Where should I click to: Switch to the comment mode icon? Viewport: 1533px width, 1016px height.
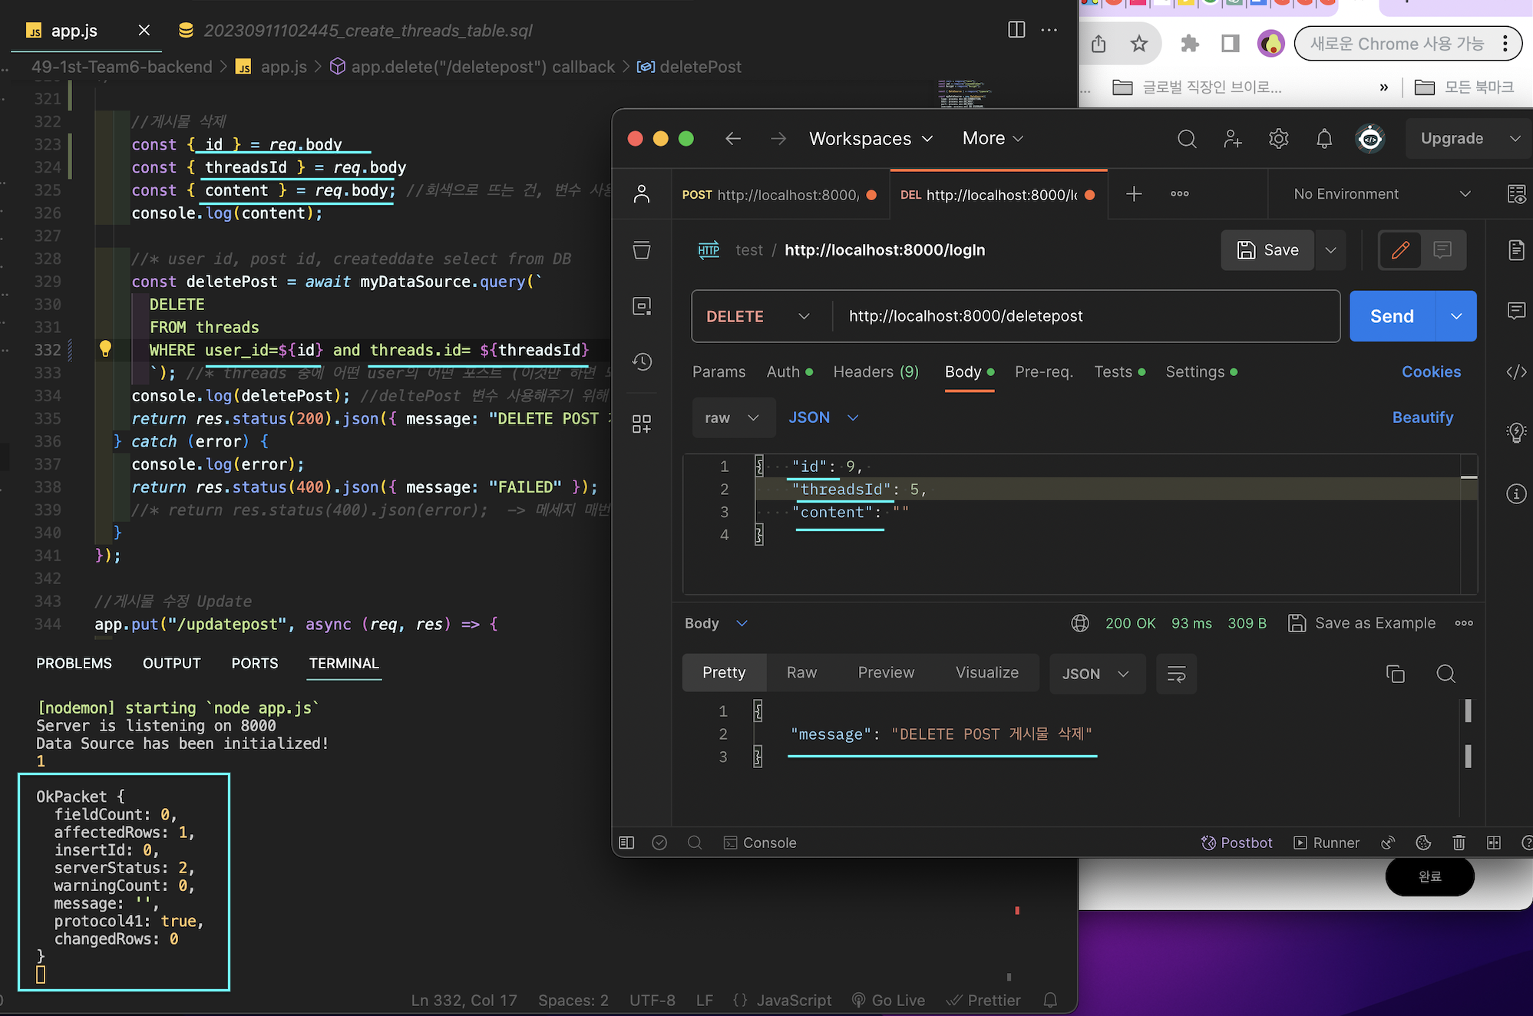(1442, 250)
